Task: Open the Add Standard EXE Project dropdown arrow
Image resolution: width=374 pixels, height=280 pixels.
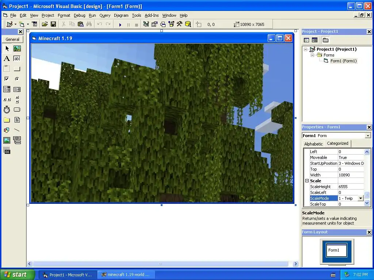Action: 15,24
